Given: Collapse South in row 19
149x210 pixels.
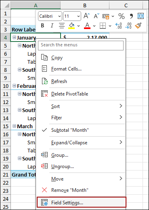Looking at the screenshot, I should 19,158.
